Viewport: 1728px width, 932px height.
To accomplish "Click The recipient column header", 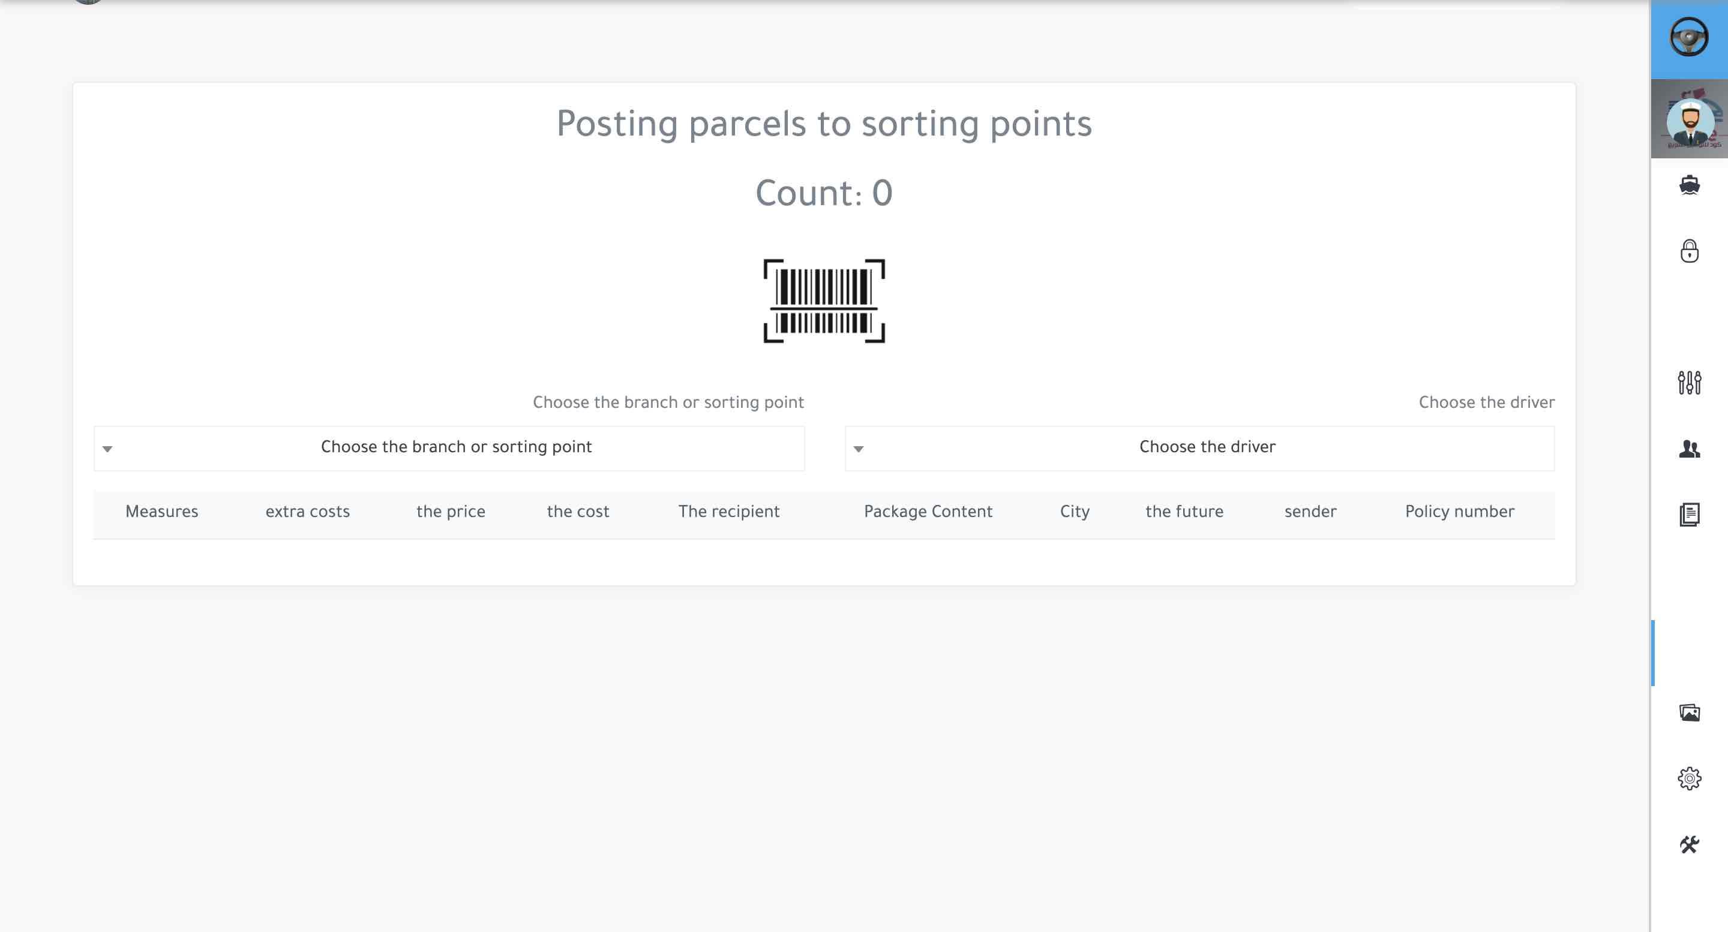I will tap(728, 512).
